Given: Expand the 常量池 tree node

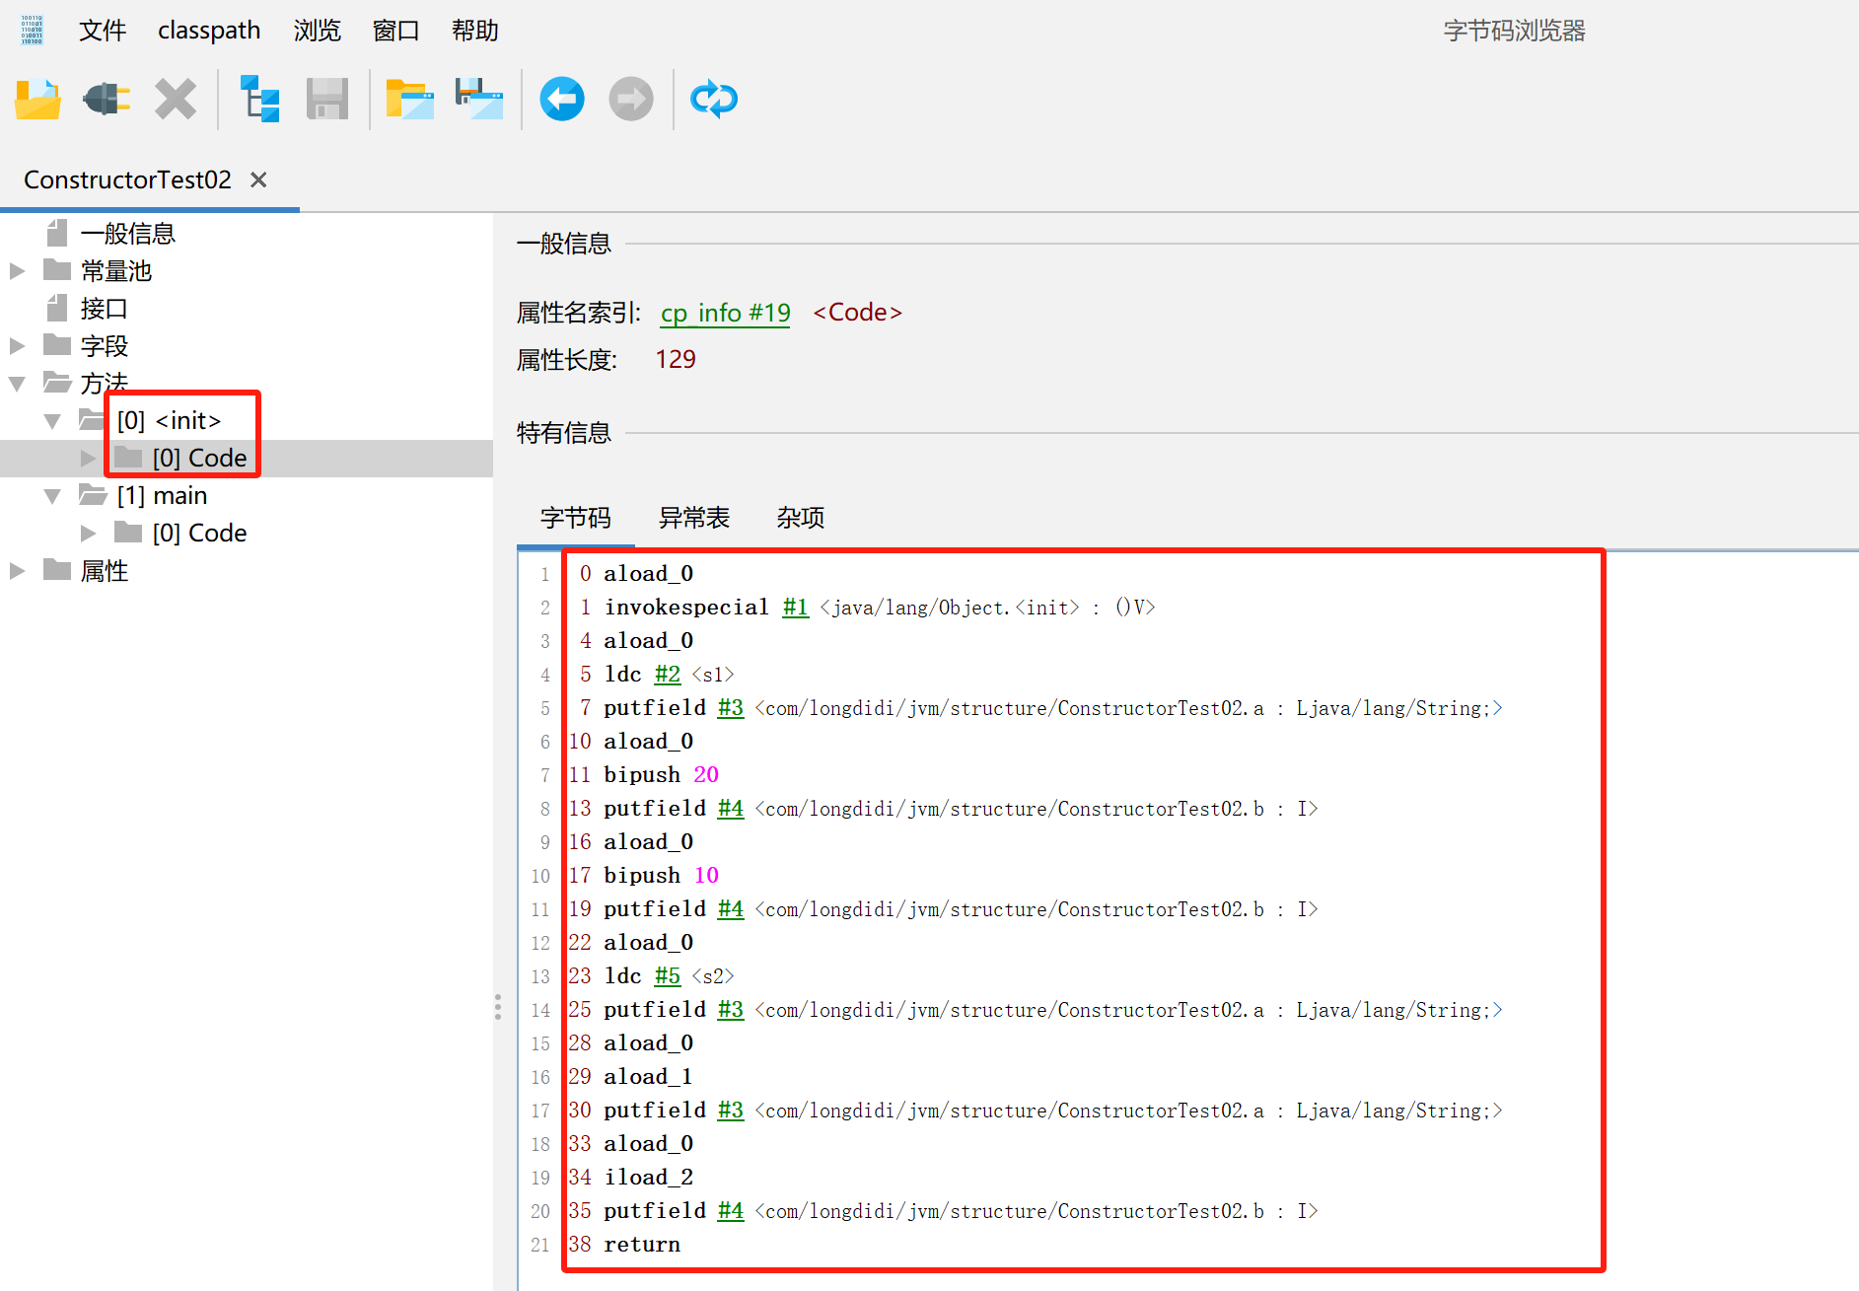Looking at the screenshot, I should (x=17, y=270).
